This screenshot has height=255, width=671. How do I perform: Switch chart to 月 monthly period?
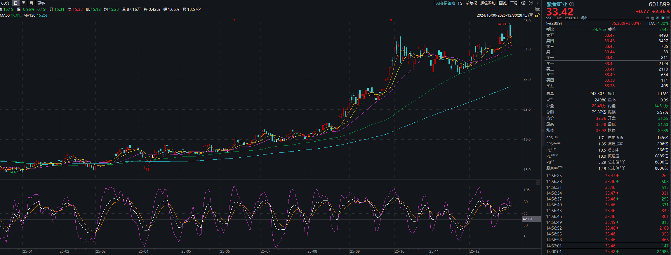click(x=32, y=3)
